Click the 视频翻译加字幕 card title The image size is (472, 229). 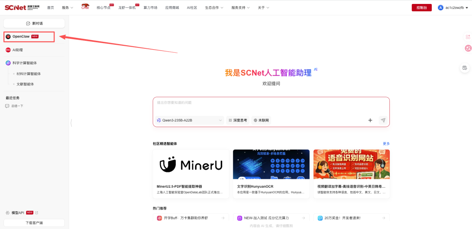351,186
